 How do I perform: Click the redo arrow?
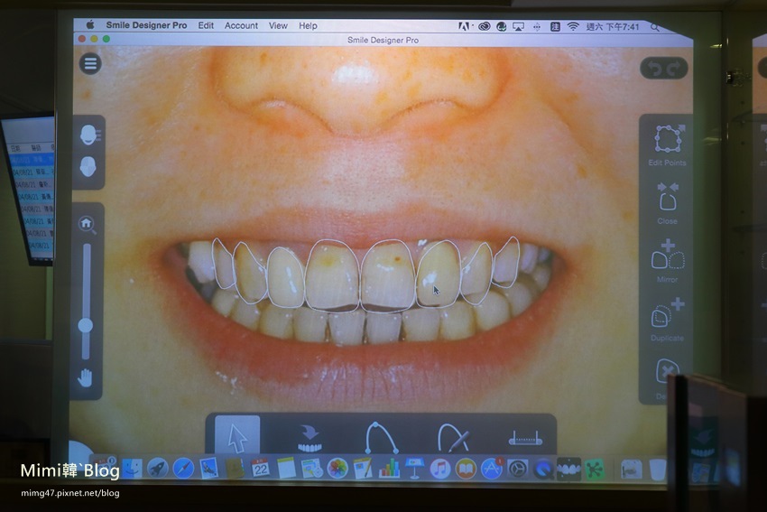click(x=674, y=69)
